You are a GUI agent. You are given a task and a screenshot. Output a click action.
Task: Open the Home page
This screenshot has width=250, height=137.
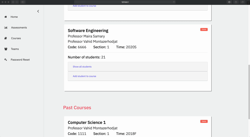[14, 17]
